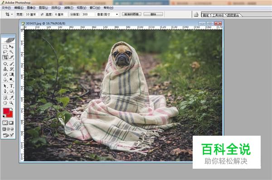Open the 文件 (File) menu

pos(6,8)
